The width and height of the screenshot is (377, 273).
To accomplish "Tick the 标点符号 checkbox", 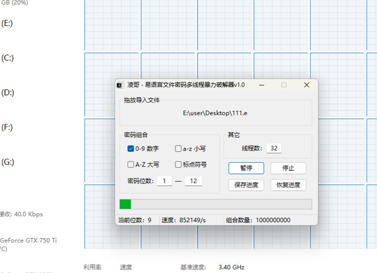I will click(178, 164).
